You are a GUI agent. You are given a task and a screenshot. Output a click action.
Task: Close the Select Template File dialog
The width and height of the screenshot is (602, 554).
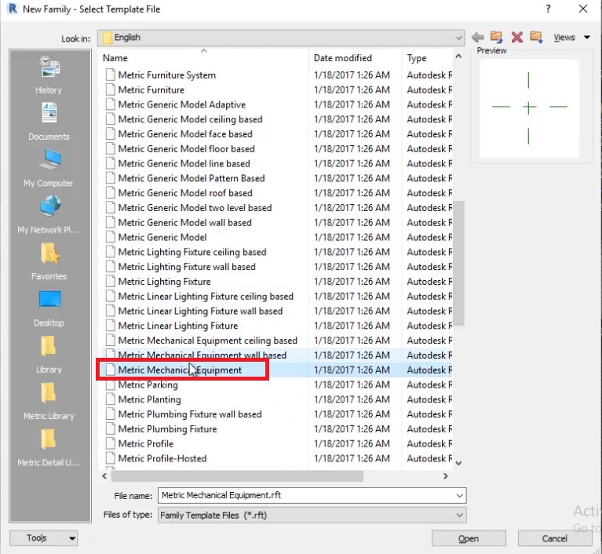pyautogui.click(x=583, y=9)
